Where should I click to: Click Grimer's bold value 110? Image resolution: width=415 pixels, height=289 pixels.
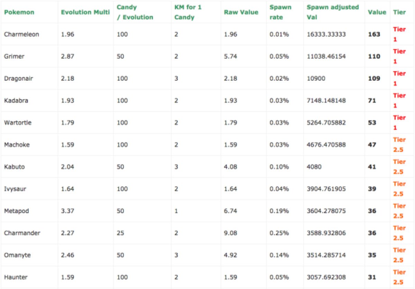pyautogui.click(x=374, y=56)
